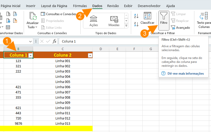Viewport: 211px width, 132px height.
Task: Switch to the Página Inicial tab
Action: click(10, 6)
